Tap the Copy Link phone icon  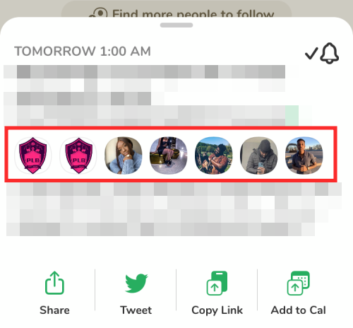coord(217,283)
